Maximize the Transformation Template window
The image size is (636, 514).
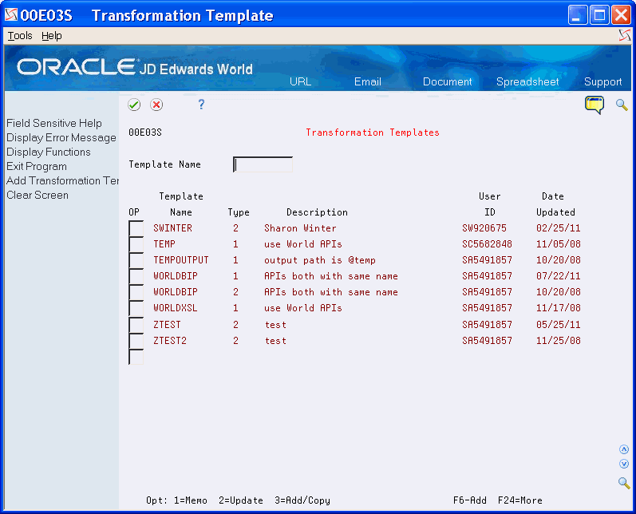tap(599, 15)
